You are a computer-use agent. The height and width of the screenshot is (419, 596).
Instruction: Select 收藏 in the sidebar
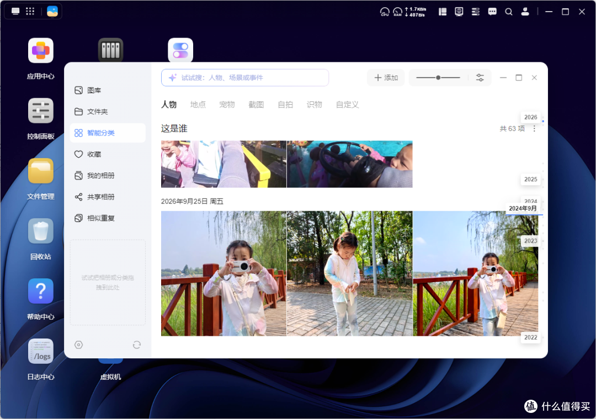(x=108, y=154)
